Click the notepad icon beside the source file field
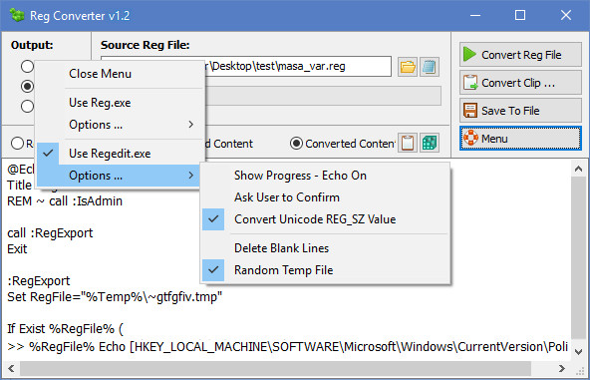Screen dimensions: 590x380 click(430, 67)
